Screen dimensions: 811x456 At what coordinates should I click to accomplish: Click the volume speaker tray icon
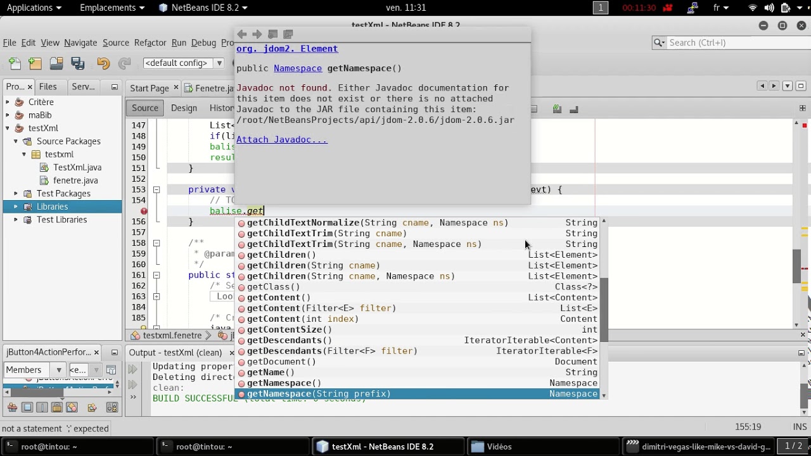click(x=769, y=8)
